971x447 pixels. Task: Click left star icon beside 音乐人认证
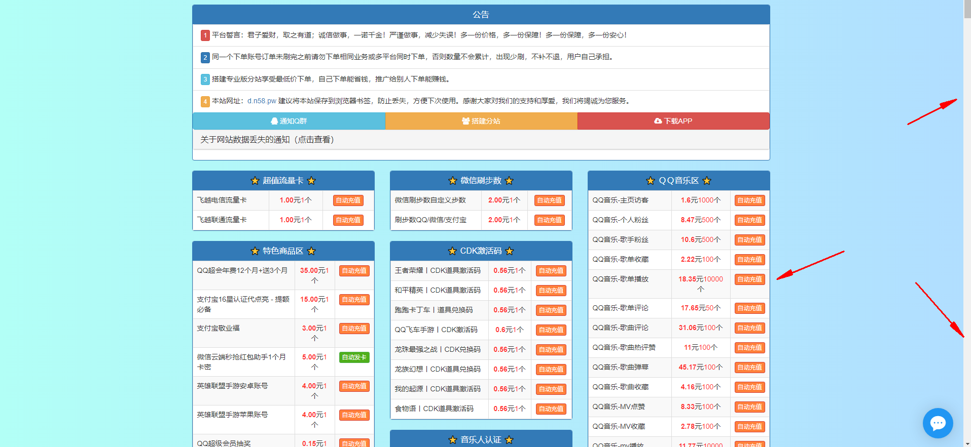click(453, 440)
